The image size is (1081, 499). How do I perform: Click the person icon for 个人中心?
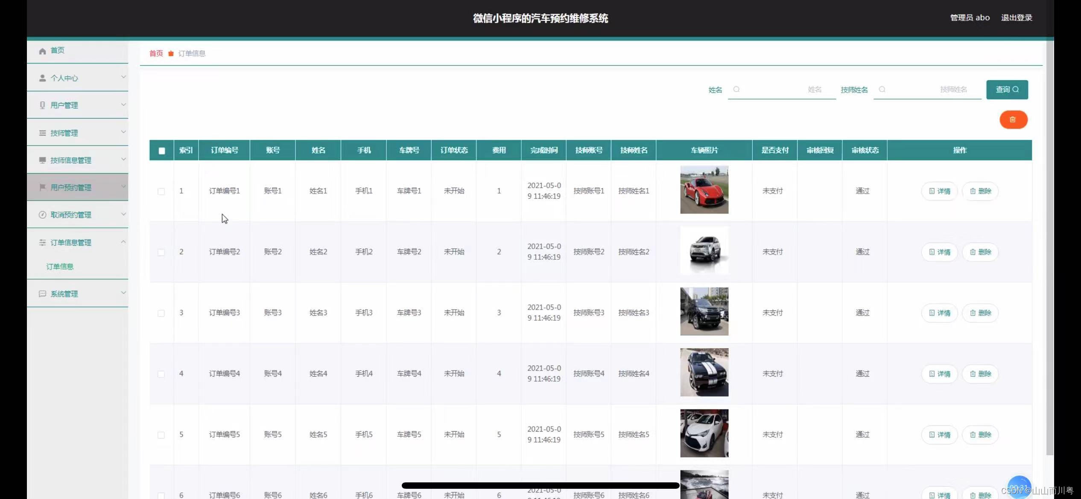click(x=42, y=78)
